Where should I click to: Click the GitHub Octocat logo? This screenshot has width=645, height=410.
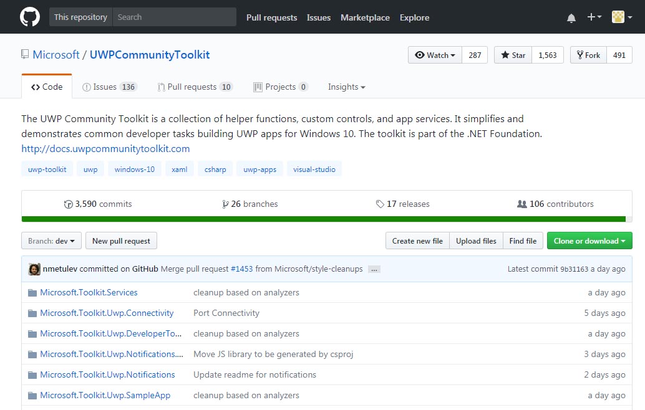coord(30,17)
